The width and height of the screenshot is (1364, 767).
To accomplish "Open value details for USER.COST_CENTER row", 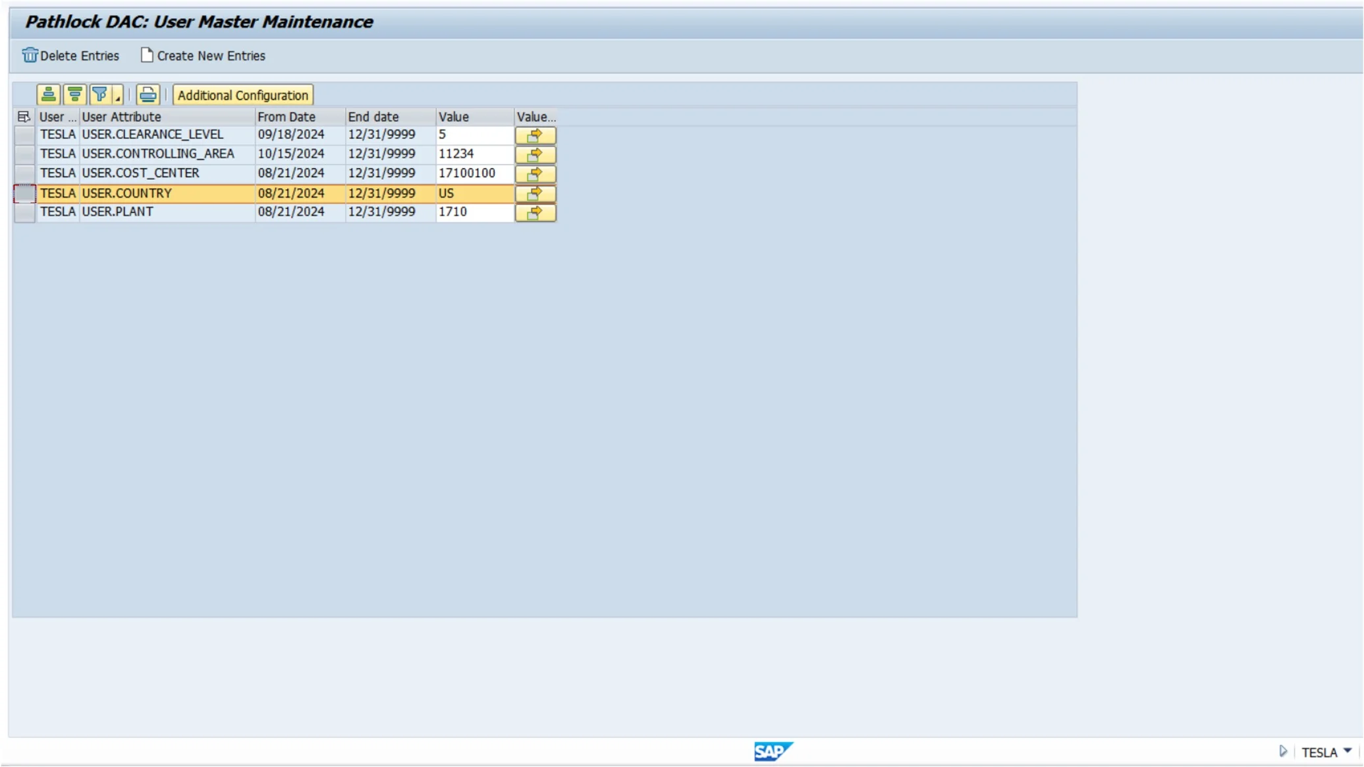I will pyautogui.click(x=535, y=174).
